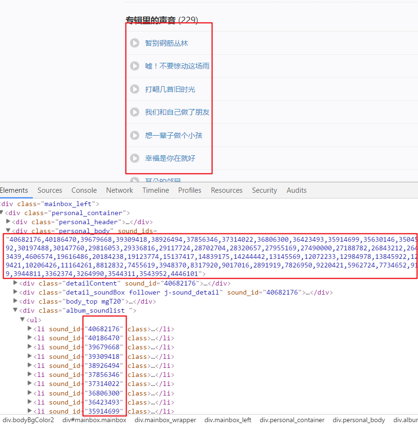Expand the li with sound_id 35914699
Image resolution: width=418 pixels, height=425 pixels.
click(30, 411)
